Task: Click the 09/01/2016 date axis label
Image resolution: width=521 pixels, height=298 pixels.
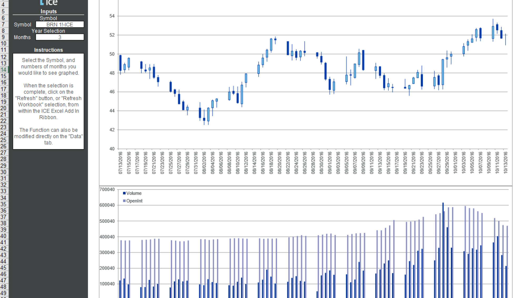Action: 330,163
